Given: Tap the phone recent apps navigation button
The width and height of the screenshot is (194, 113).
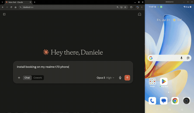Looking at the screenshot, I should [x=157, y=110].
